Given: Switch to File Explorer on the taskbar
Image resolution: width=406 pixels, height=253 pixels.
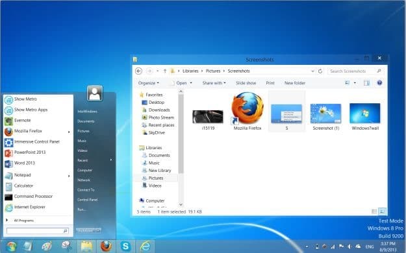Looking at the screenshot, I should click(x=86, y=247).
